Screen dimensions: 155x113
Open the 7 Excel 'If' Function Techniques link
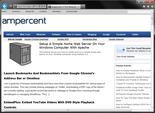click(133, 84)
